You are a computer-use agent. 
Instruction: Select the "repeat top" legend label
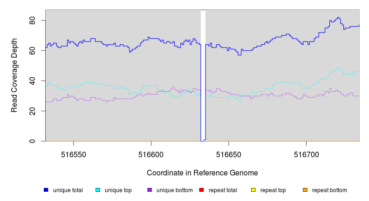(x=273, y=190)
